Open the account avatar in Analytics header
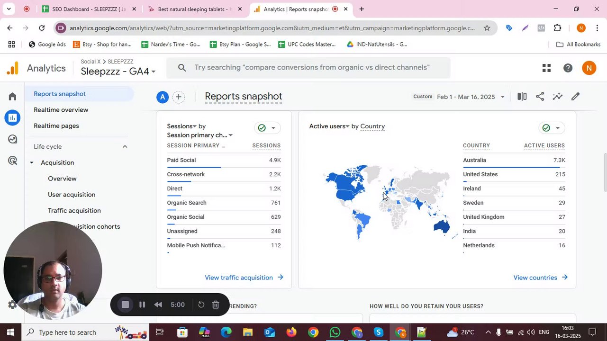607x341 pixels. pyautogui.click(x=589, y=68)
